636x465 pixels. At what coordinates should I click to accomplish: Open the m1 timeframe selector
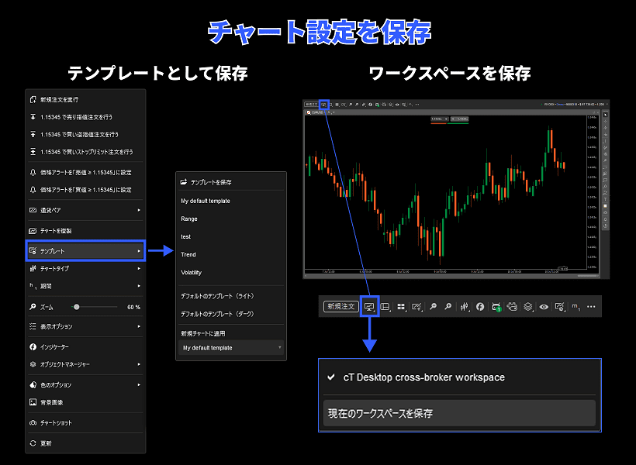576,307
